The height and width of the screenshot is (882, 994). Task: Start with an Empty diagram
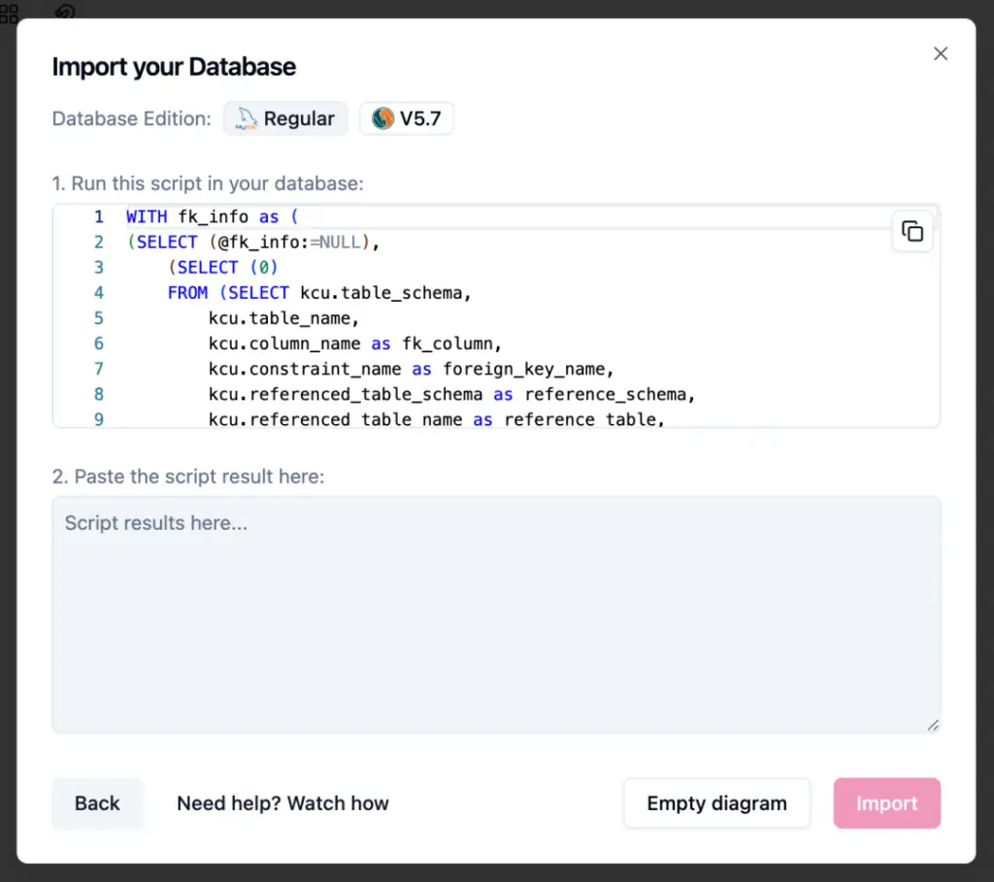716,803
